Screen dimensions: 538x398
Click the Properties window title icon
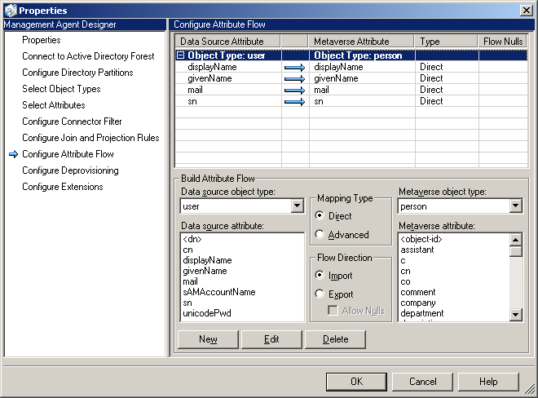(x=11, y=11)
